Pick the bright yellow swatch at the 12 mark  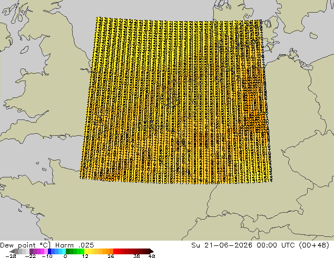(86, 251)
